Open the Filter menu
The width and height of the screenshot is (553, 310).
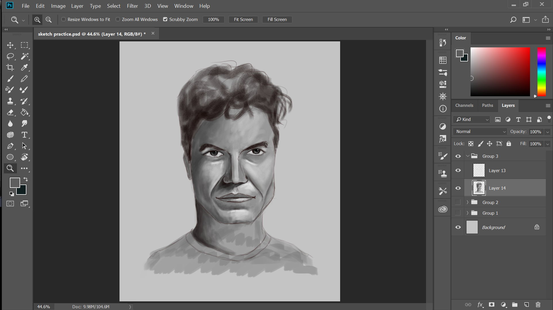coord(132,6)
